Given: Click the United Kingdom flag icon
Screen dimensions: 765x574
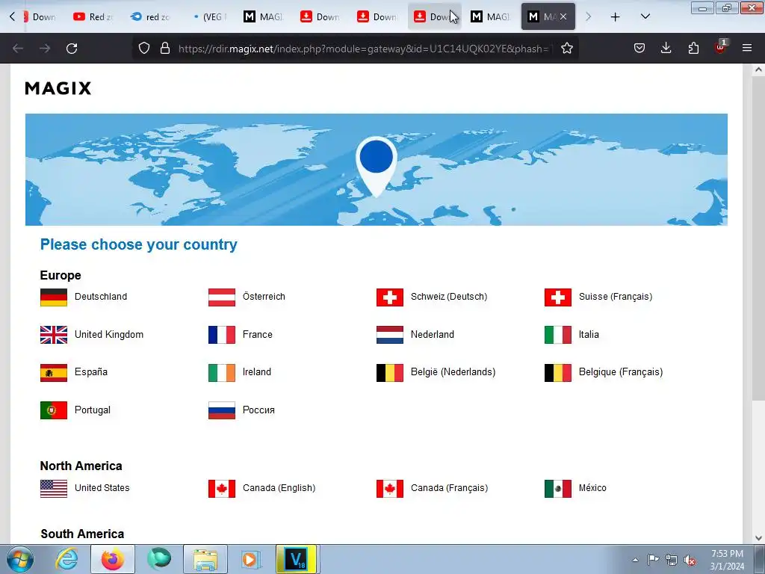Looking at the screenshot, I should pyautogui.click(x=54, y=335).
